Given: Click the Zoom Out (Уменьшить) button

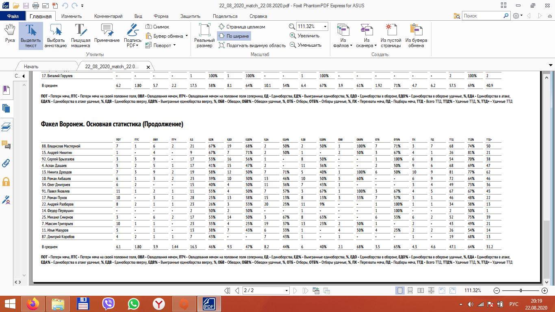Looking at the screenshot, I should pos(305,45).
